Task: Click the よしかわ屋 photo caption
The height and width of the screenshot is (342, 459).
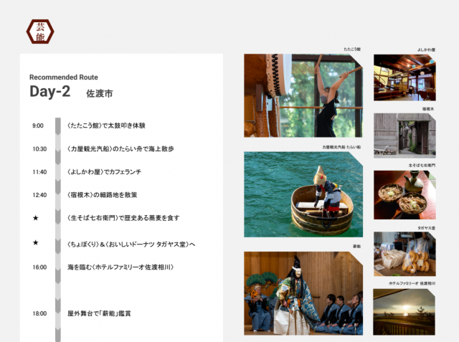Action: 426,49
